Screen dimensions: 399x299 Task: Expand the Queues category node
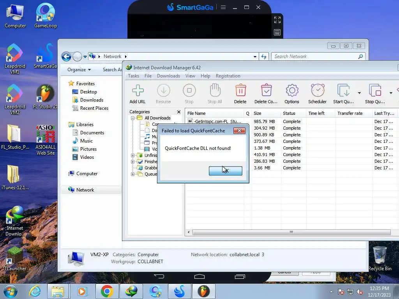pyautogui.click(x=132, y=174)
